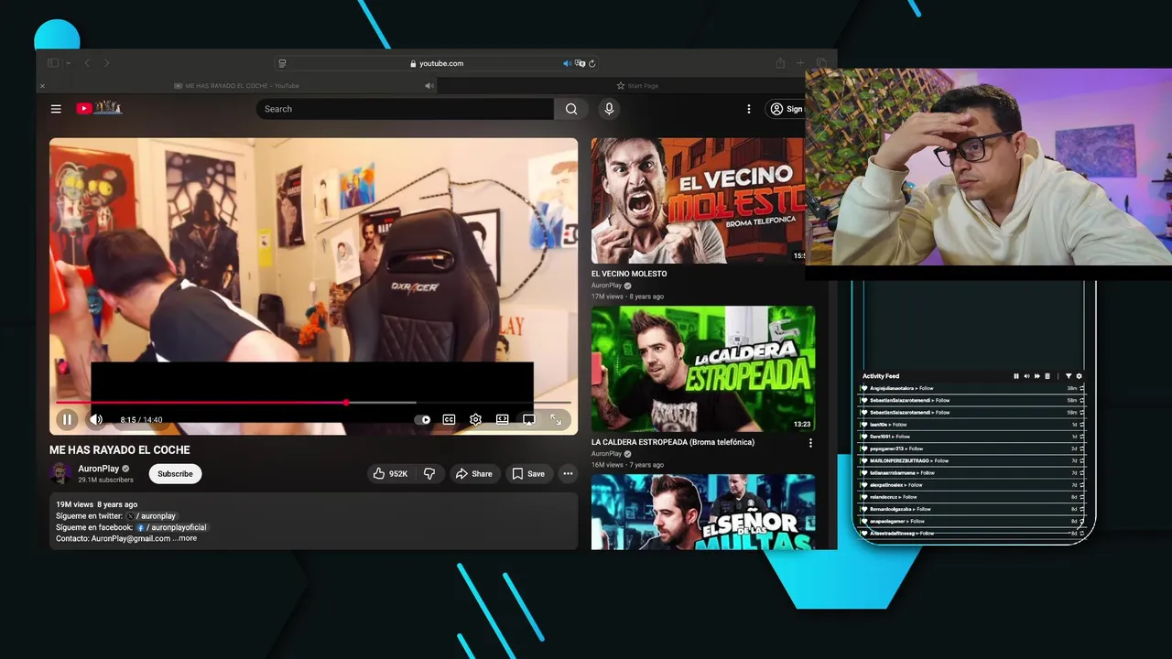Image resolution: width=1172 pixels, height=659 pixels.
Task: Focus the YouTube Search input field
Action: 405,109
